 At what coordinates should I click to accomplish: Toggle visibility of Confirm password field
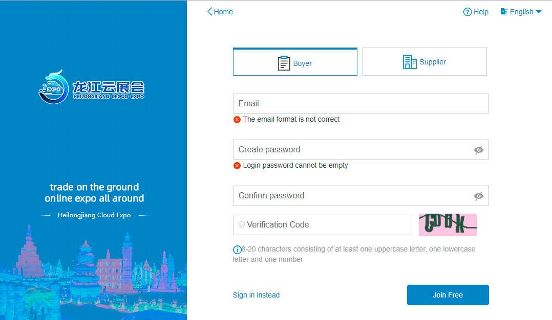478,196
